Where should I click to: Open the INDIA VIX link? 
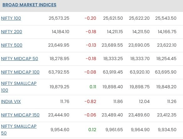click(x=11, y=101)
